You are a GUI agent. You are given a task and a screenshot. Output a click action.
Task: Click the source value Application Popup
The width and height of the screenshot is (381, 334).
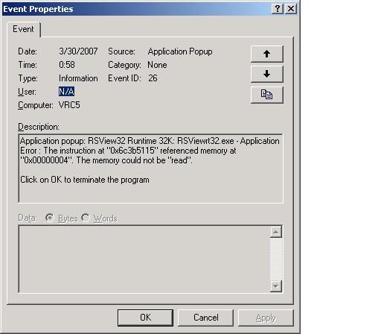[x=180, y=51]
